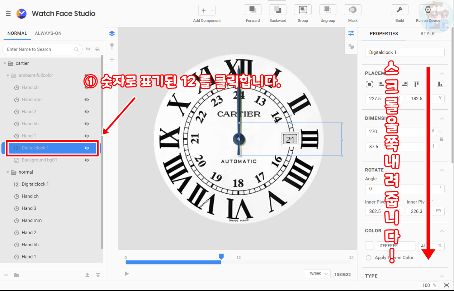Click the align left placement icon
The image size is (454, 291).
click(x=381, y=84)
